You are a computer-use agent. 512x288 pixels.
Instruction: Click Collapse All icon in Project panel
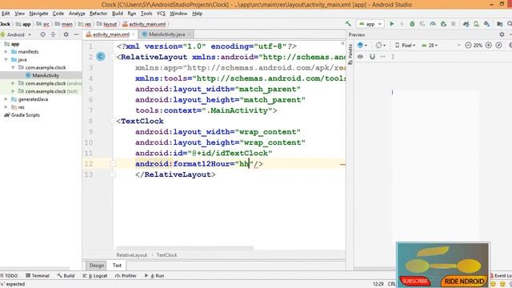(x=54, y=34)
